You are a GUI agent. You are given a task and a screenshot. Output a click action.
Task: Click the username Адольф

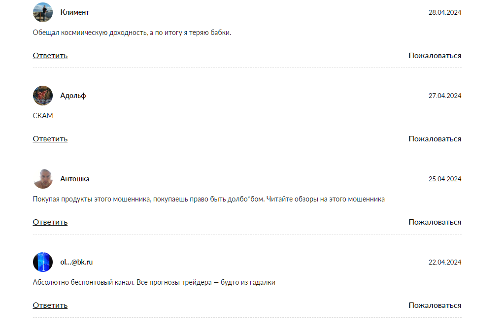[x=73, y=96]
